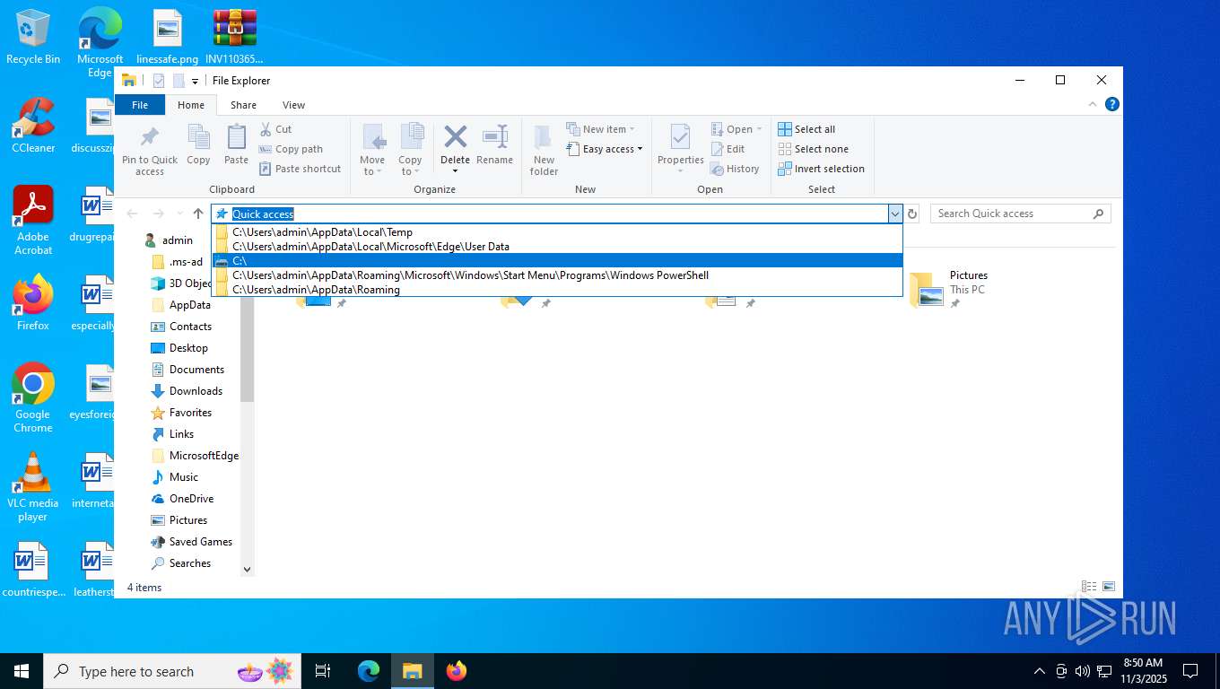Select the AppData\Roaming path suggestion
1220x689 pixels.
tap(557, 289)
